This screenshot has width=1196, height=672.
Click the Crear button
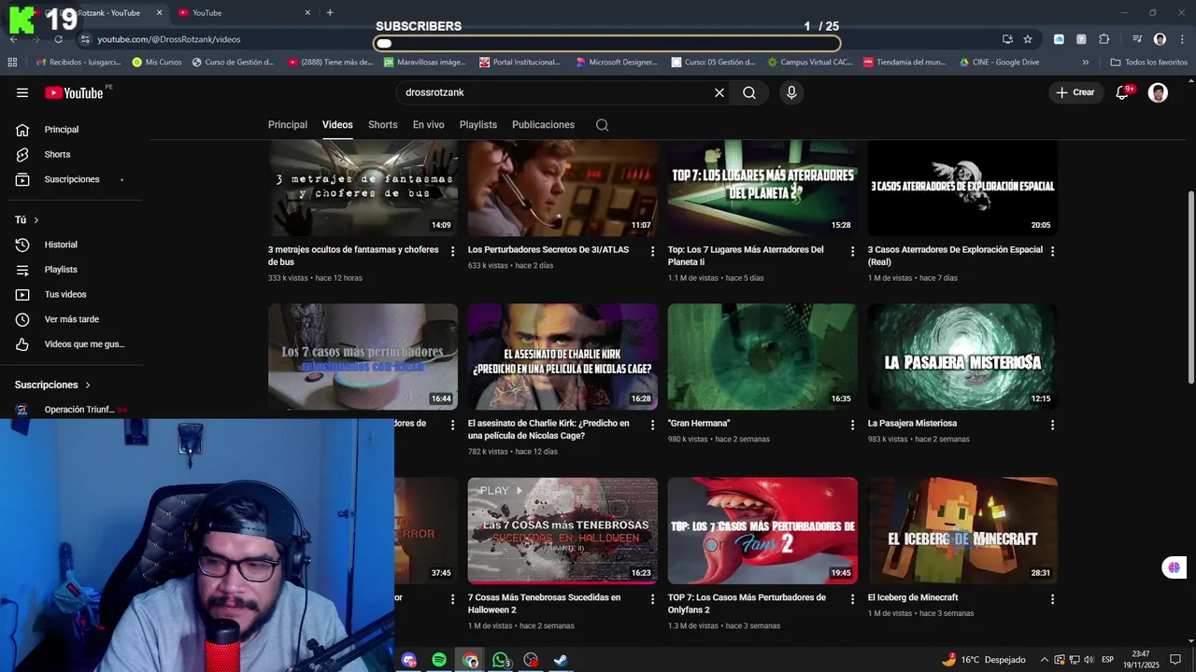(x=1075, y=92)
